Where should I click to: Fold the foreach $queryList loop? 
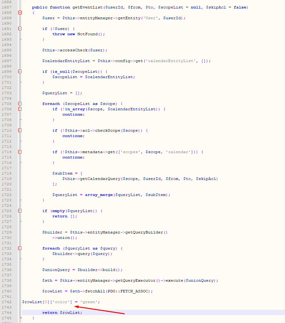point(20,248)
